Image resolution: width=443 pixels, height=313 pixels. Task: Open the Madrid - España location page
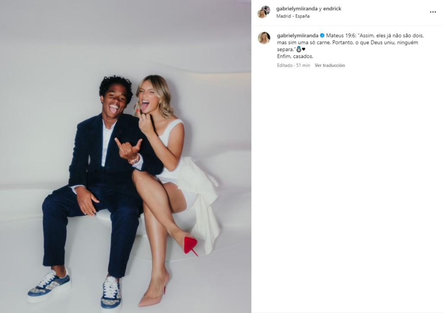pos(293,16)
